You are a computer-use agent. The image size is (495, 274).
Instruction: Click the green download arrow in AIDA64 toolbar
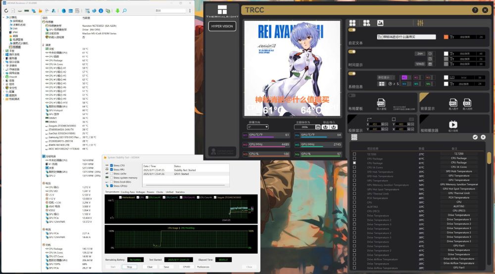coord(117,11)
